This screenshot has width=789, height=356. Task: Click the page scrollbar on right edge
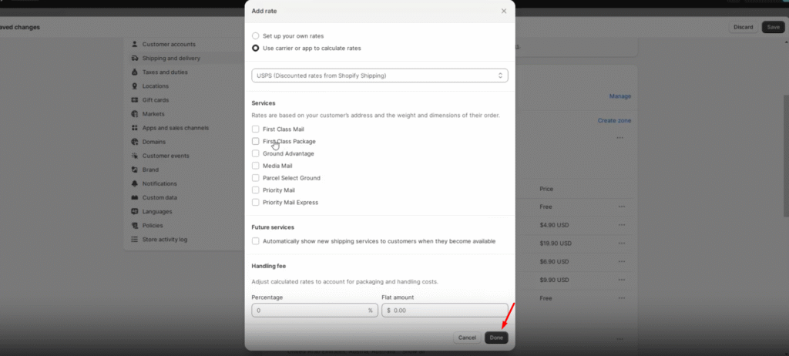tap(786, 156)
